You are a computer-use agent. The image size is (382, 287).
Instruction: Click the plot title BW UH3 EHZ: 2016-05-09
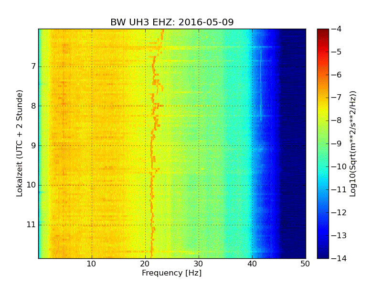[x=172, y=22]
